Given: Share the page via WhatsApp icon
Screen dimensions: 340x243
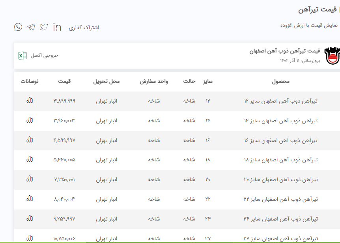Looking at the screenshot, I should click(x=18, y=27).
